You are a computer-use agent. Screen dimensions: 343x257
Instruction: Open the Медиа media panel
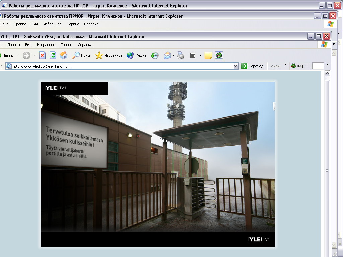pos(137,55)
